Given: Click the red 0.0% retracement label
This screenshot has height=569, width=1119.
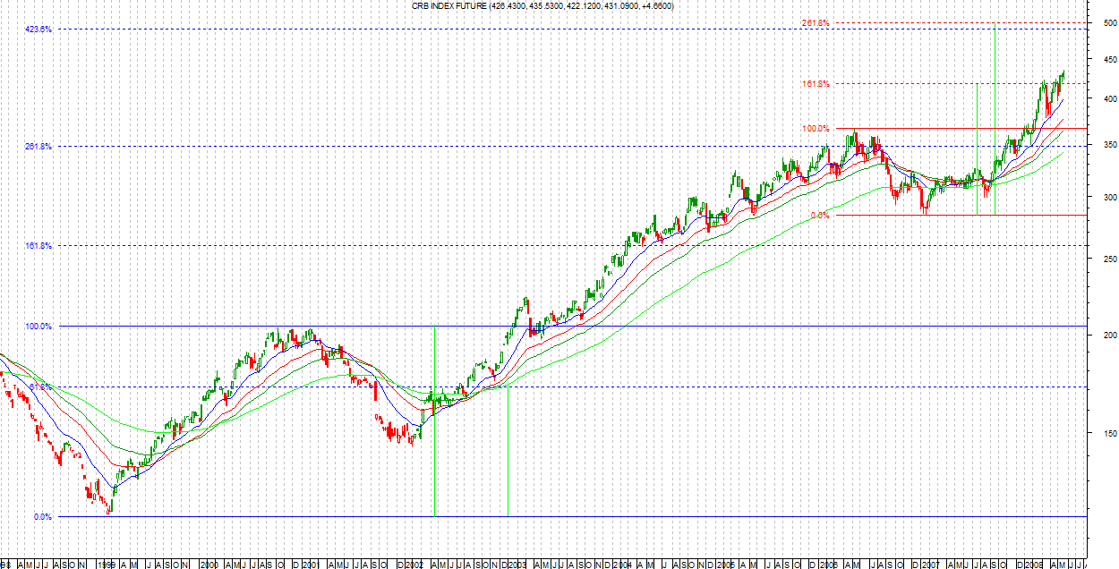Looking at the screenshot, I should (820, 215).
